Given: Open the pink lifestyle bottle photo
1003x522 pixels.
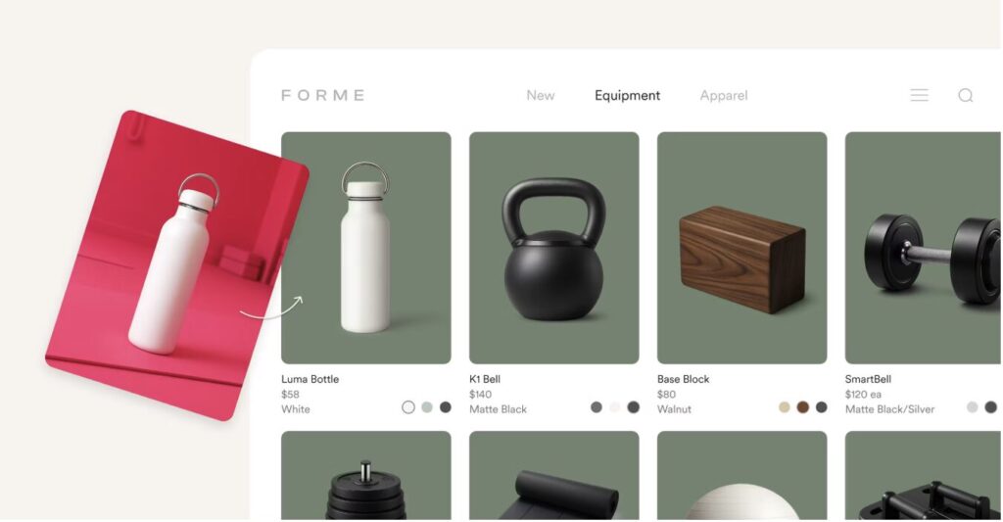Looking at the screenshot, I should pyautogui.click(x=177, y=265).
